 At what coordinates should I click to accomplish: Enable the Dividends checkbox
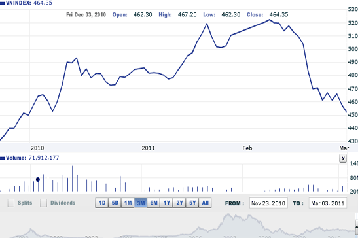(43, 203)
